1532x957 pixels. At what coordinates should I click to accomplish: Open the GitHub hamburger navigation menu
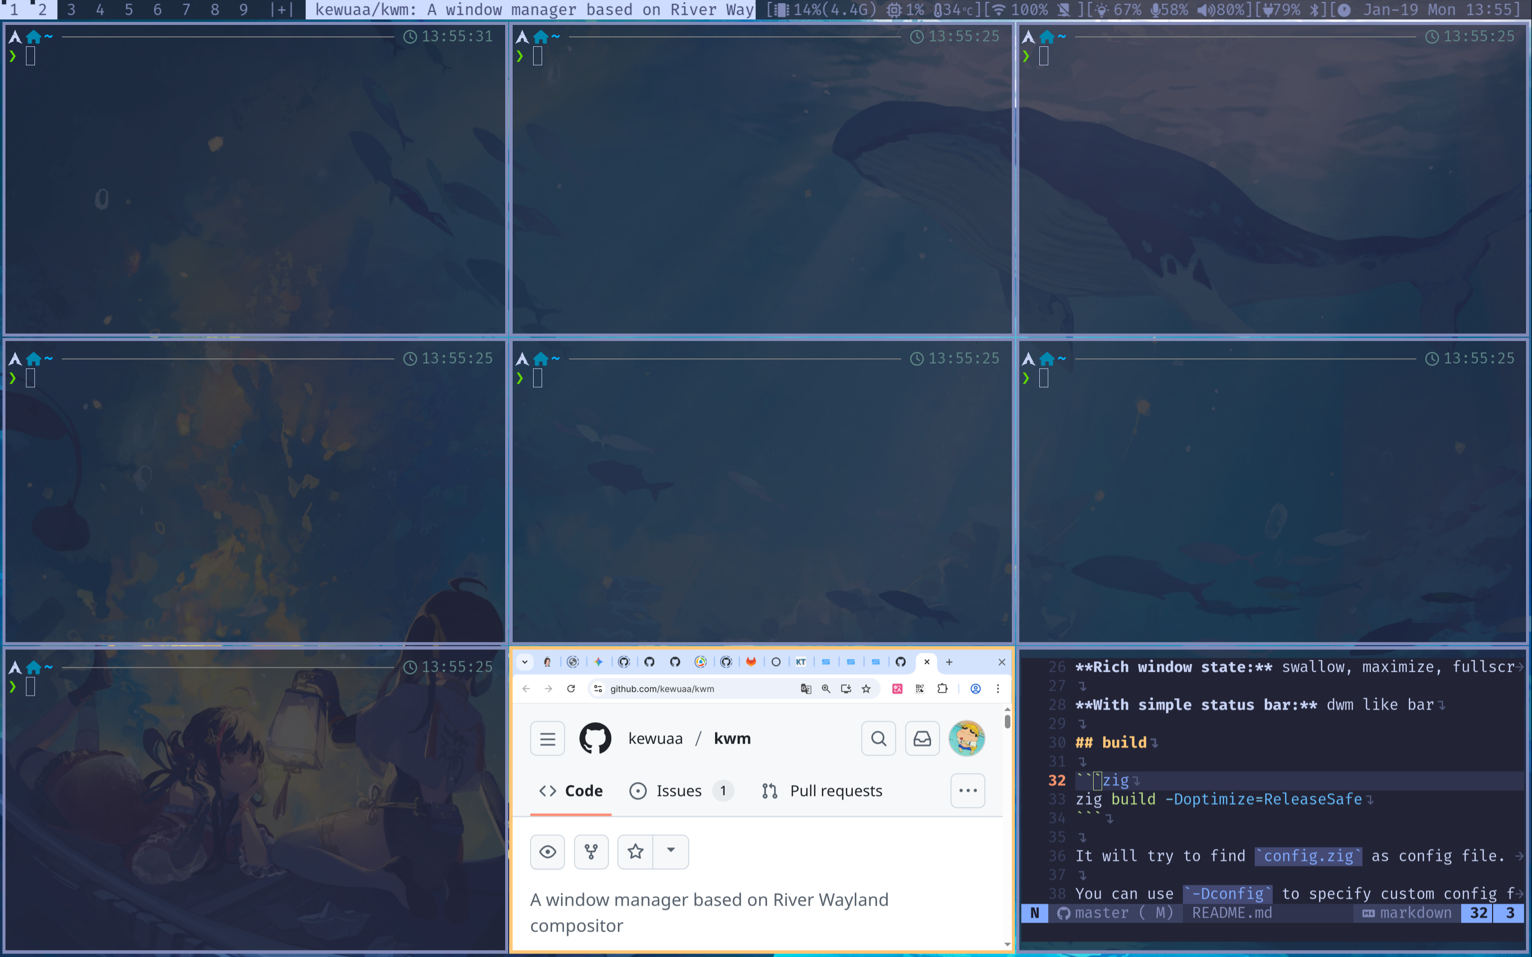(547, 738)
